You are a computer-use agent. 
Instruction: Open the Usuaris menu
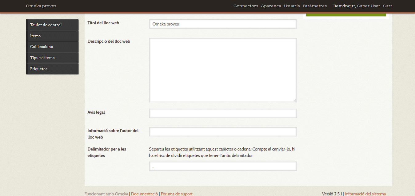[x=292, y=6]
